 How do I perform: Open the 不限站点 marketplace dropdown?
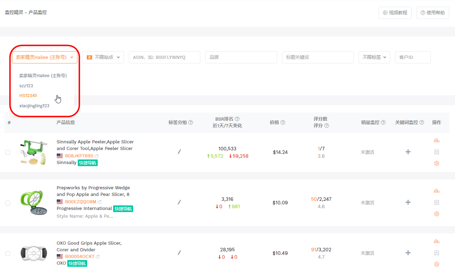tap(103, 57)
